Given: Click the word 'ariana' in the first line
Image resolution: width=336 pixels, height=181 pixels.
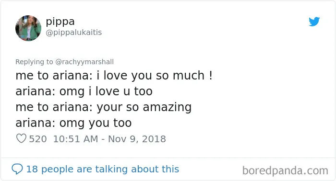Looking at the screenshot, I should (72, 76).
